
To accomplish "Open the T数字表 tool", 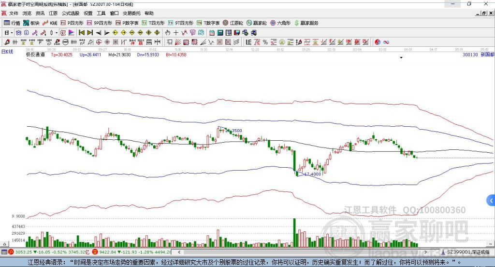I will 208,23.
